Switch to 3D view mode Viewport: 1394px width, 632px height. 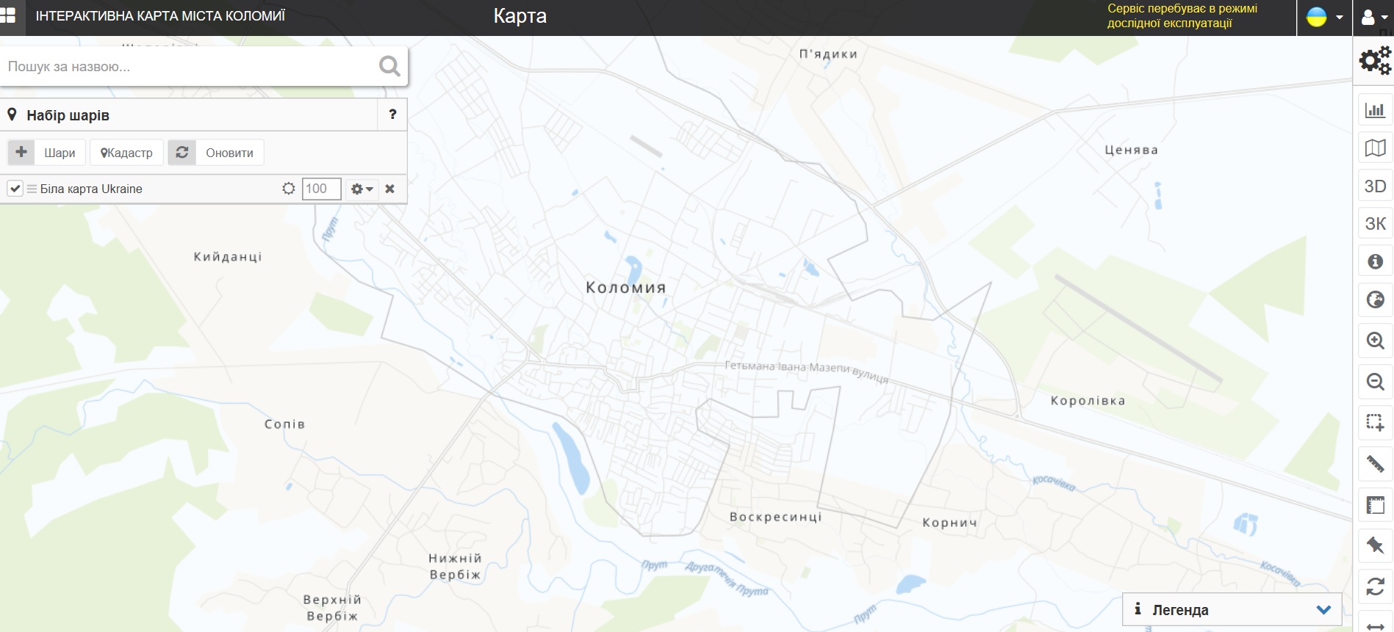tap(1374, 186)
